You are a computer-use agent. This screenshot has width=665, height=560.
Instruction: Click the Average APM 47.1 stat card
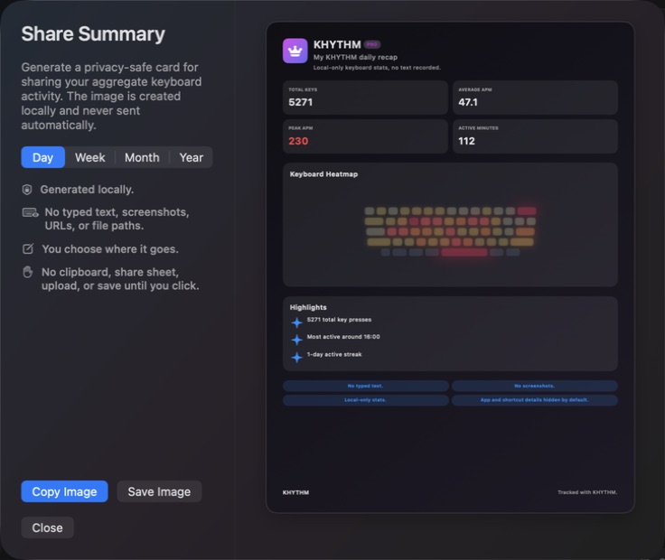click(535, 98)
